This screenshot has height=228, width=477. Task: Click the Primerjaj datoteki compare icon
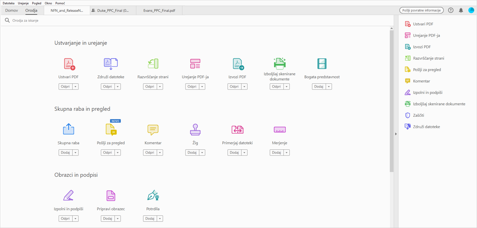tap(237, 130)
